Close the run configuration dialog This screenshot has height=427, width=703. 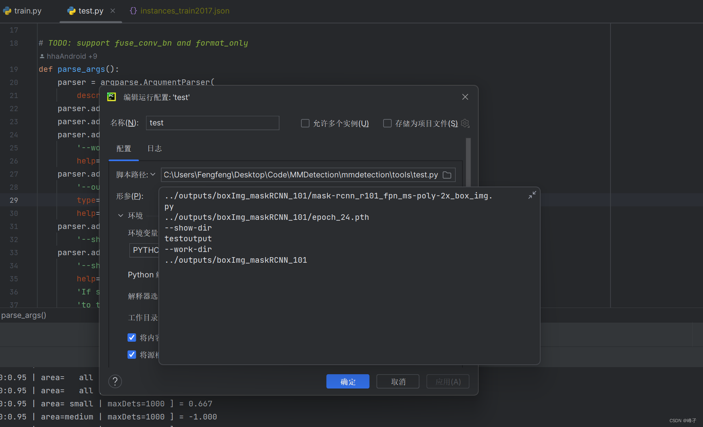pyautogui.click(x=465, y=97)
